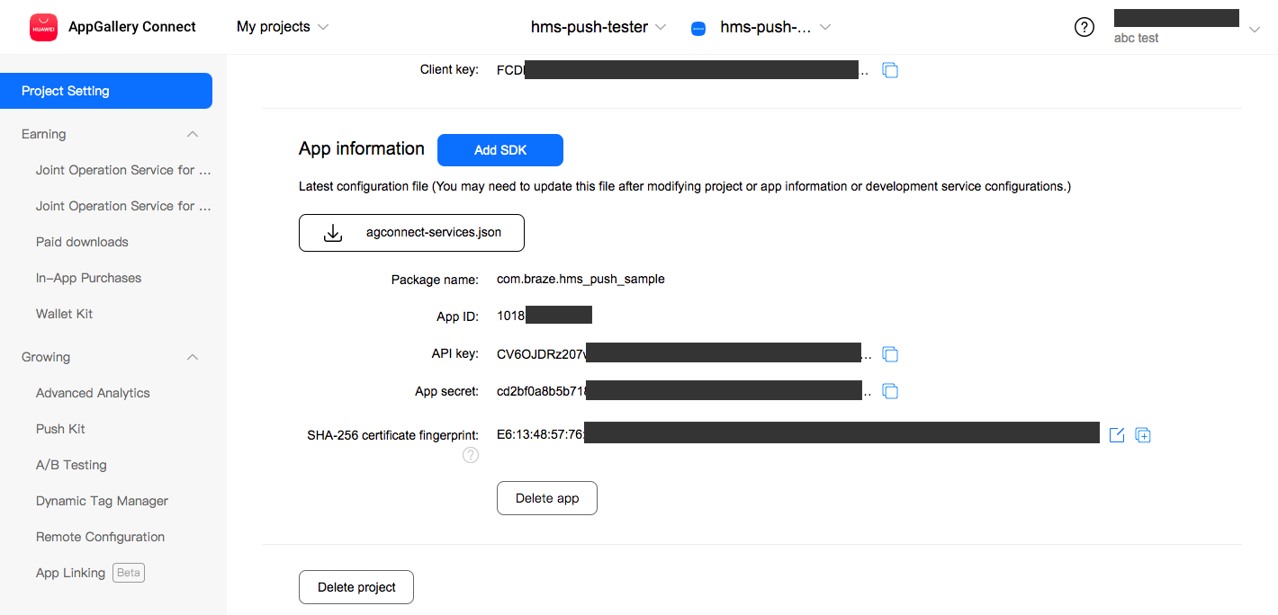Select package name com.braze.hms_push_sample
The image size is (1278, 615).
(580, 280)
